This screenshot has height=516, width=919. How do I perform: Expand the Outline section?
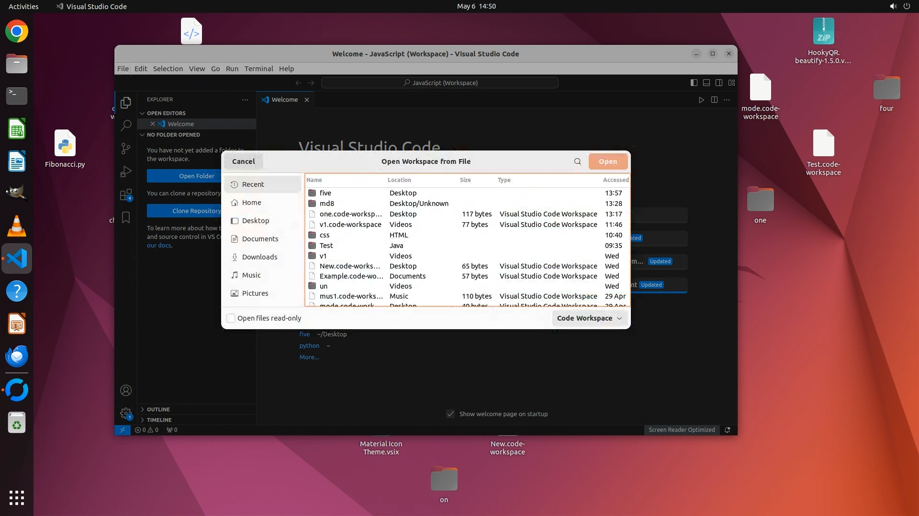(x=158, y=409)
